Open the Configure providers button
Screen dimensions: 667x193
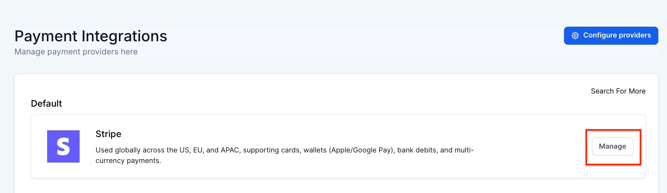[611, 36]
